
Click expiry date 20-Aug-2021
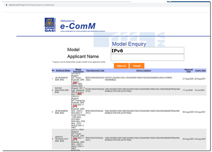200,79
